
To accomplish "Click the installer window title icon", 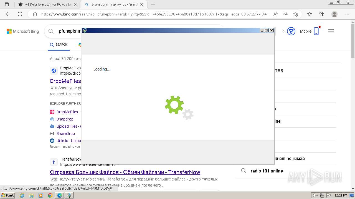I will [84, 30].
